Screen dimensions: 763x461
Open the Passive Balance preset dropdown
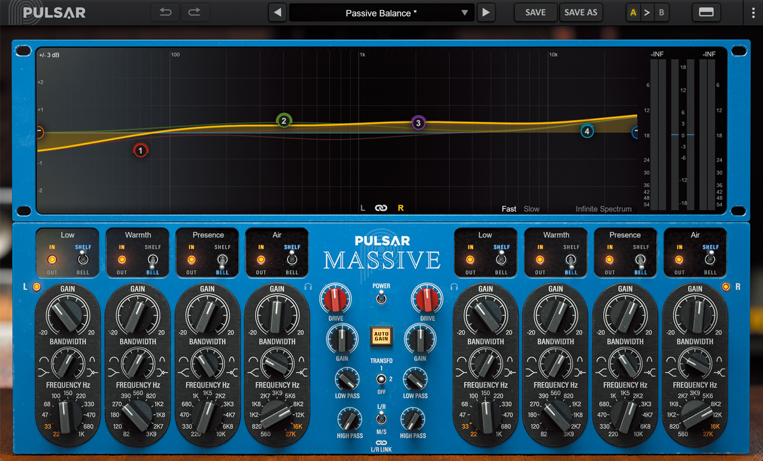coord(381,13)
